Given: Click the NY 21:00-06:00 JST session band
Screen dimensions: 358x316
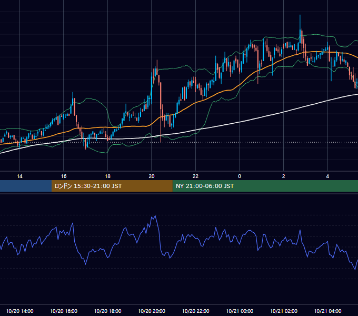Looking at the screenshot, I should click(265, 186).
